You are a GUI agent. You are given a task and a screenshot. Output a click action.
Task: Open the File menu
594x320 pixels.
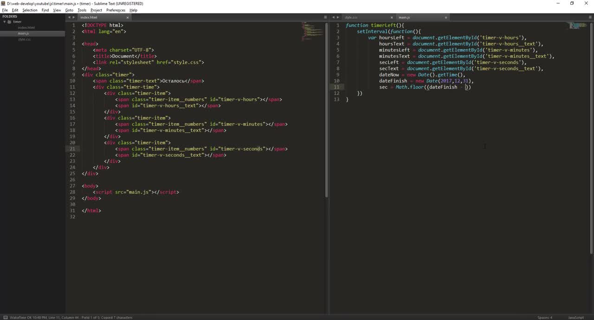(5, 10)
